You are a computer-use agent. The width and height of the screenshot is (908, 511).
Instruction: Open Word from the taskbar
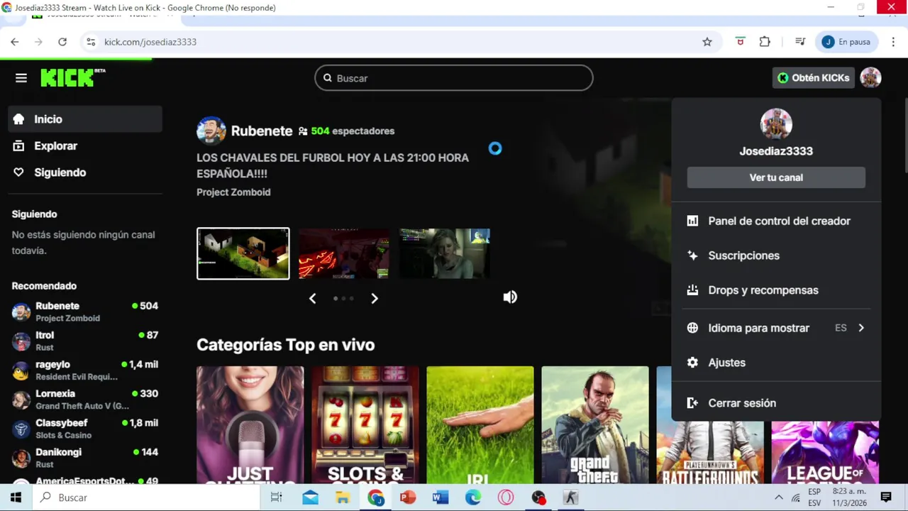441,498
